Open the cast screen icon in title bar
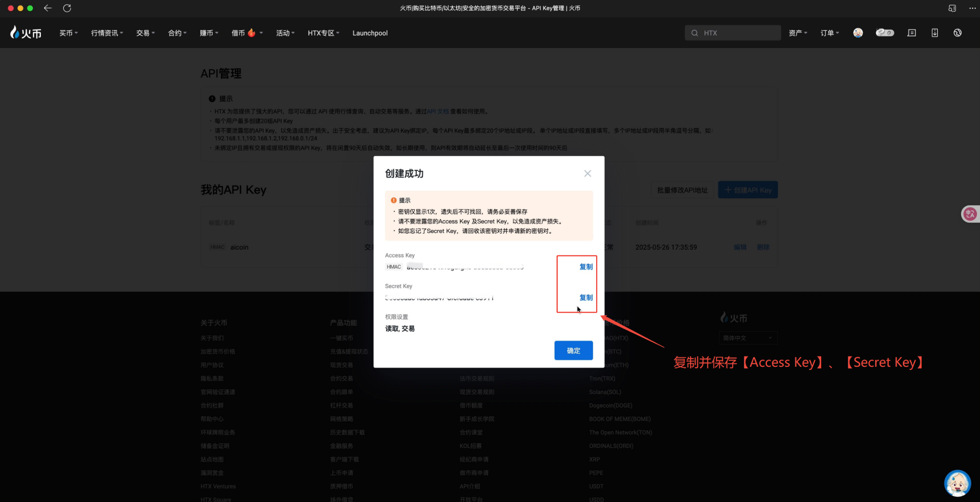The height and width of the screenshot is (502, 980). click(x=952, y=8)
